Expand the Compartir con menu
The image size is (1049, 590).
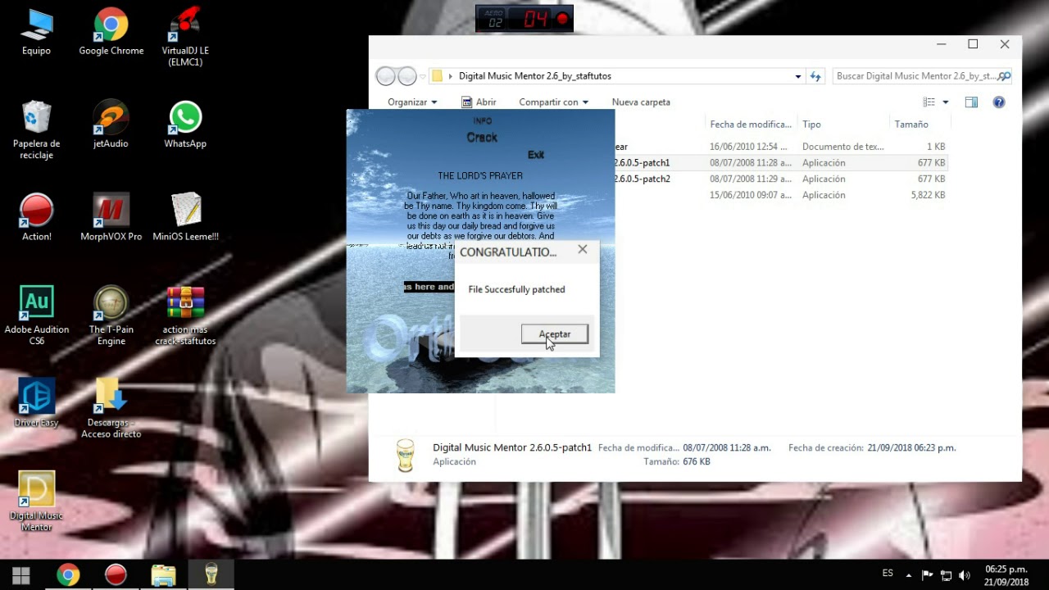click(x=553, y=102)
